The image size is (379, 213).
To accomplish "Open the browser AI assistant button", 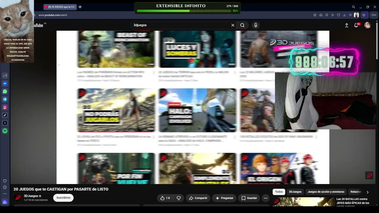I will coord(374,15).
